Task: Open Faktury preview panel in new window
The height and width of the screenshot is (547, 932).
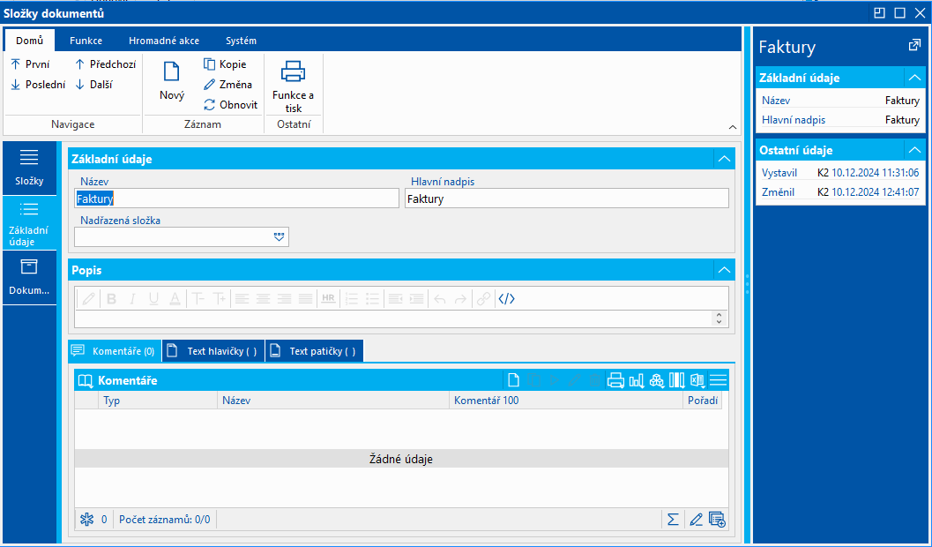Action: [914, 45]
